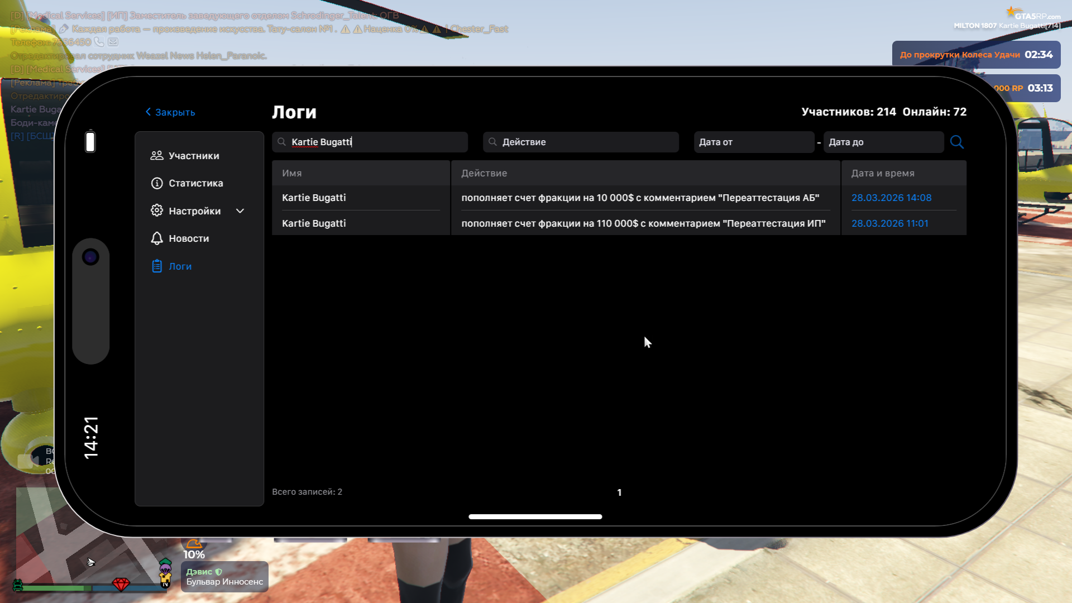Image resolution: width=1072 pixels, height=603 pixels.
Task: Click the Участники people icon
Action: point(157,156)
